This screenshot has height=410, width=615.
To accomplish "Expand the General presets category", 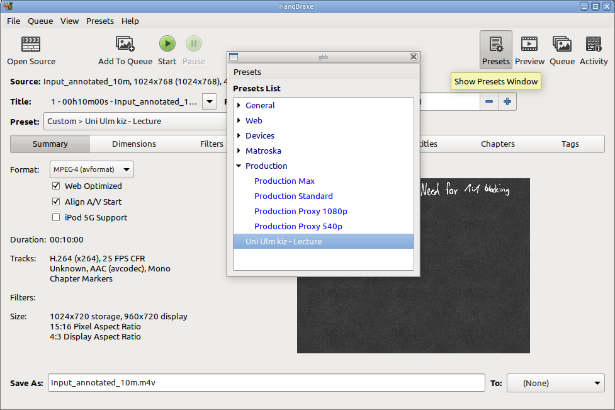I will [239, 106].
